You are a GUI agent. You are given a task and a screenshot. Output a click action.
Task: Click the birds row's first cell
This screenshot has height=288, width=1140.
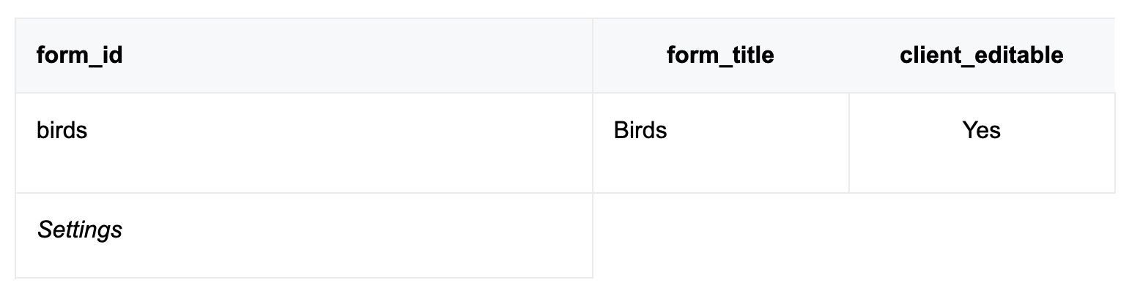coord(304,143)
